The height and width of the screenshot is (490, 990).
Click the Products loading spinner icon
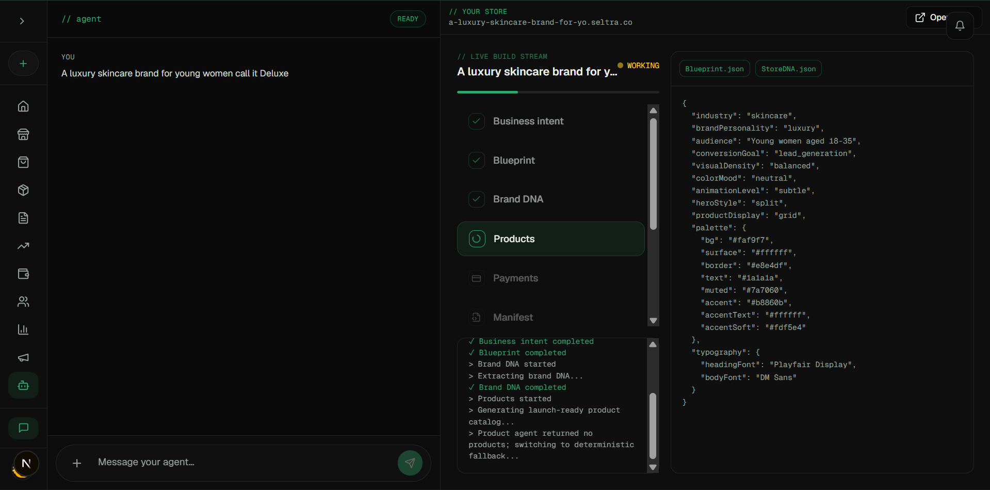477,239
